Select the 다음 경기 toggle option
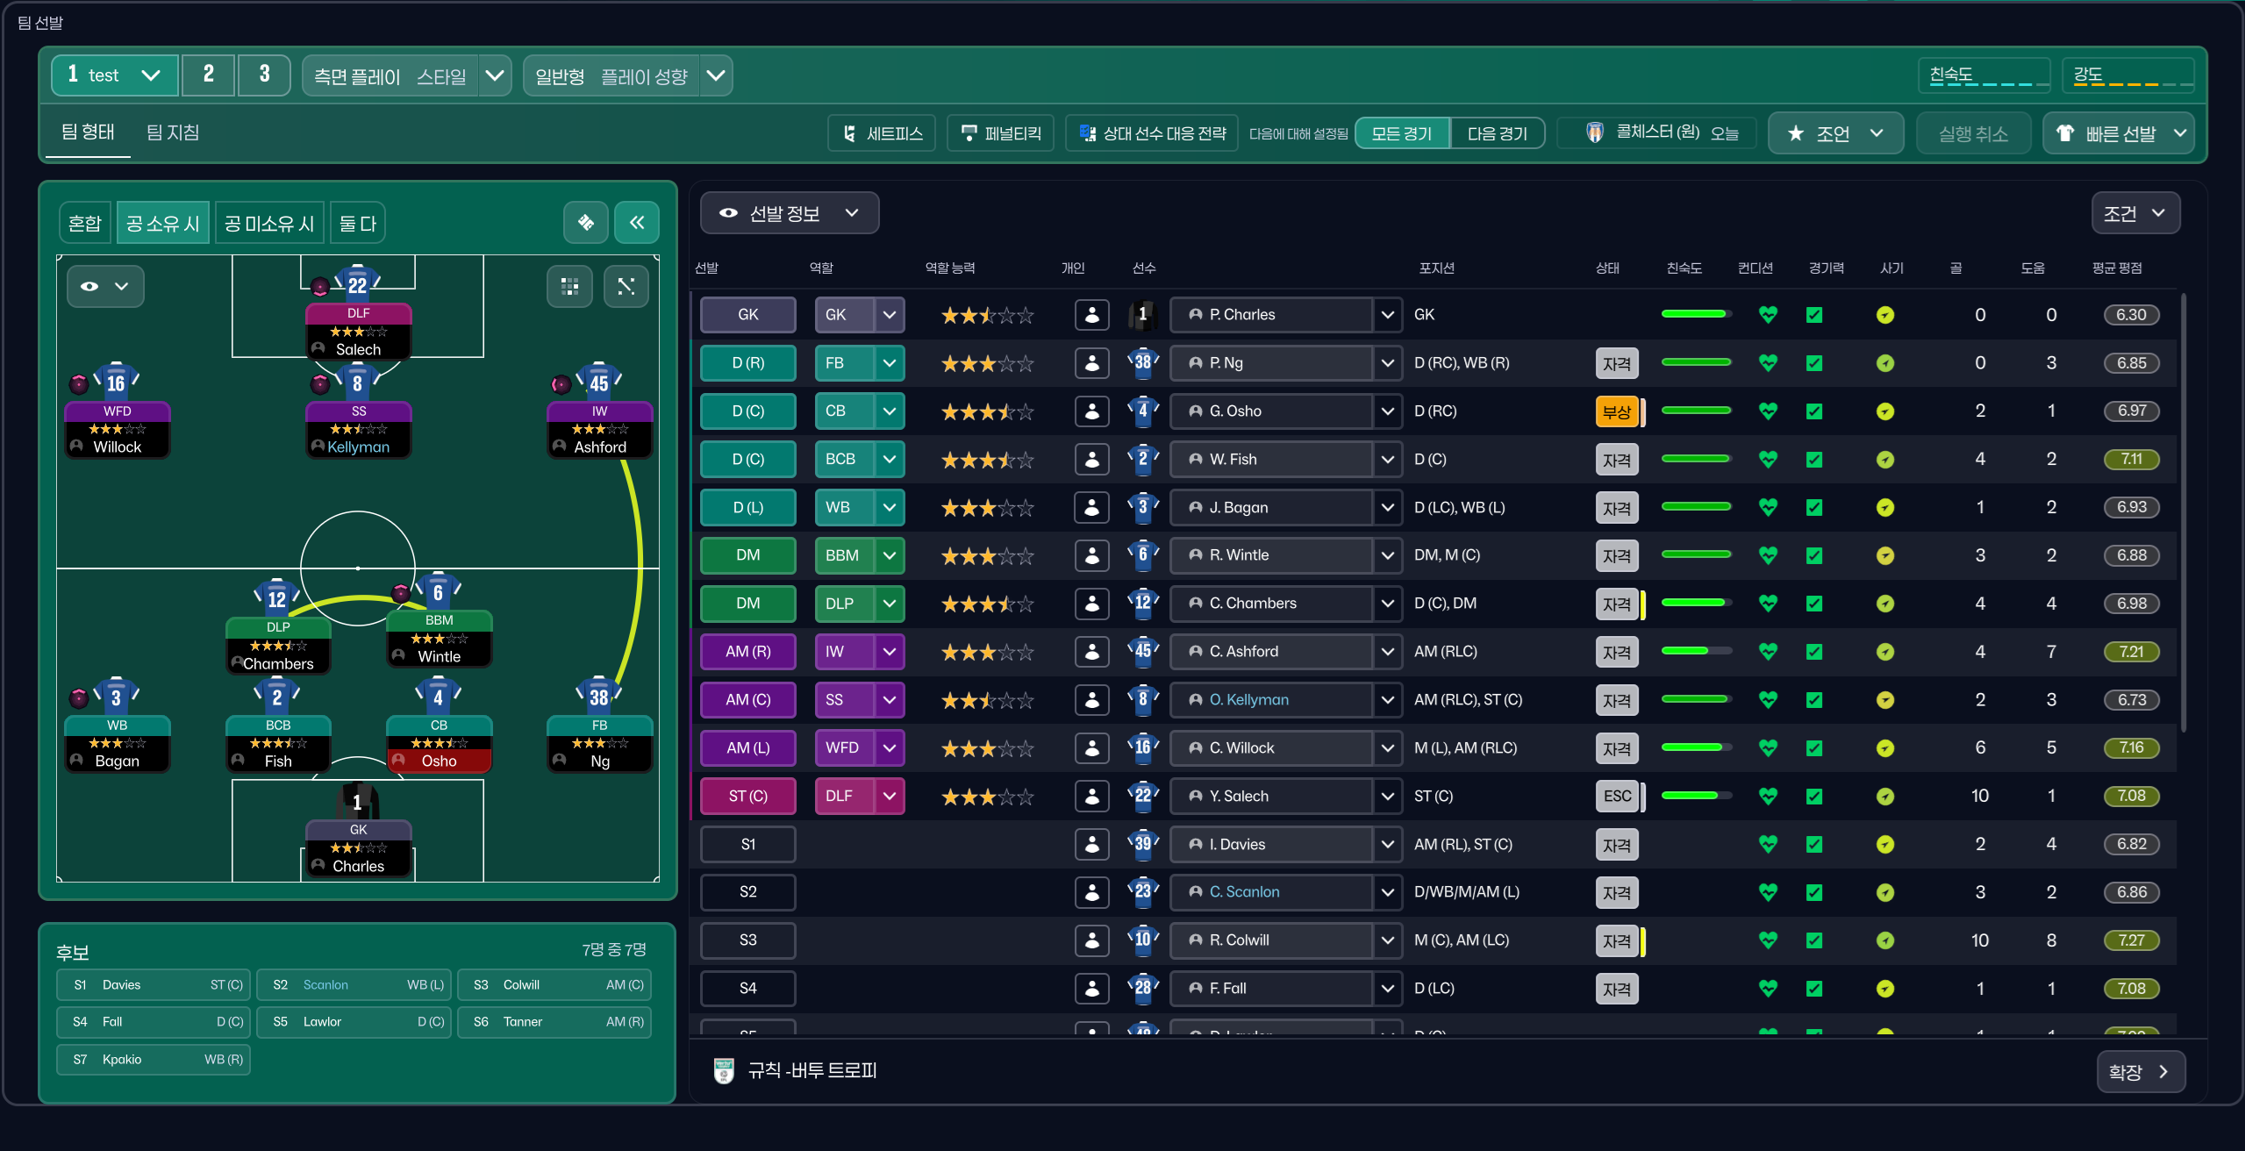This screenshot has width=2245, height=1151. tap(1498, 133)
